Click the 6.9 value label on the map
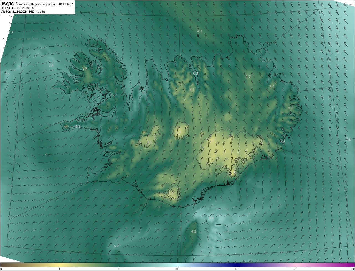Image resolution: width=355 pixels, height=271 pixels. 78,126
